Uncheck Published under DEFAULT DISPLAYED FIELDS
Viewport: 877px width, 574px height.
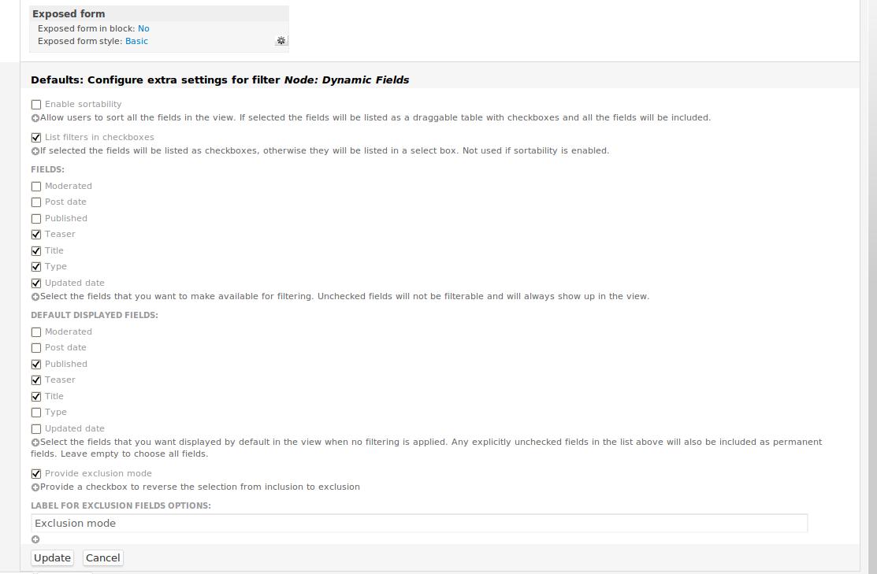36,365
